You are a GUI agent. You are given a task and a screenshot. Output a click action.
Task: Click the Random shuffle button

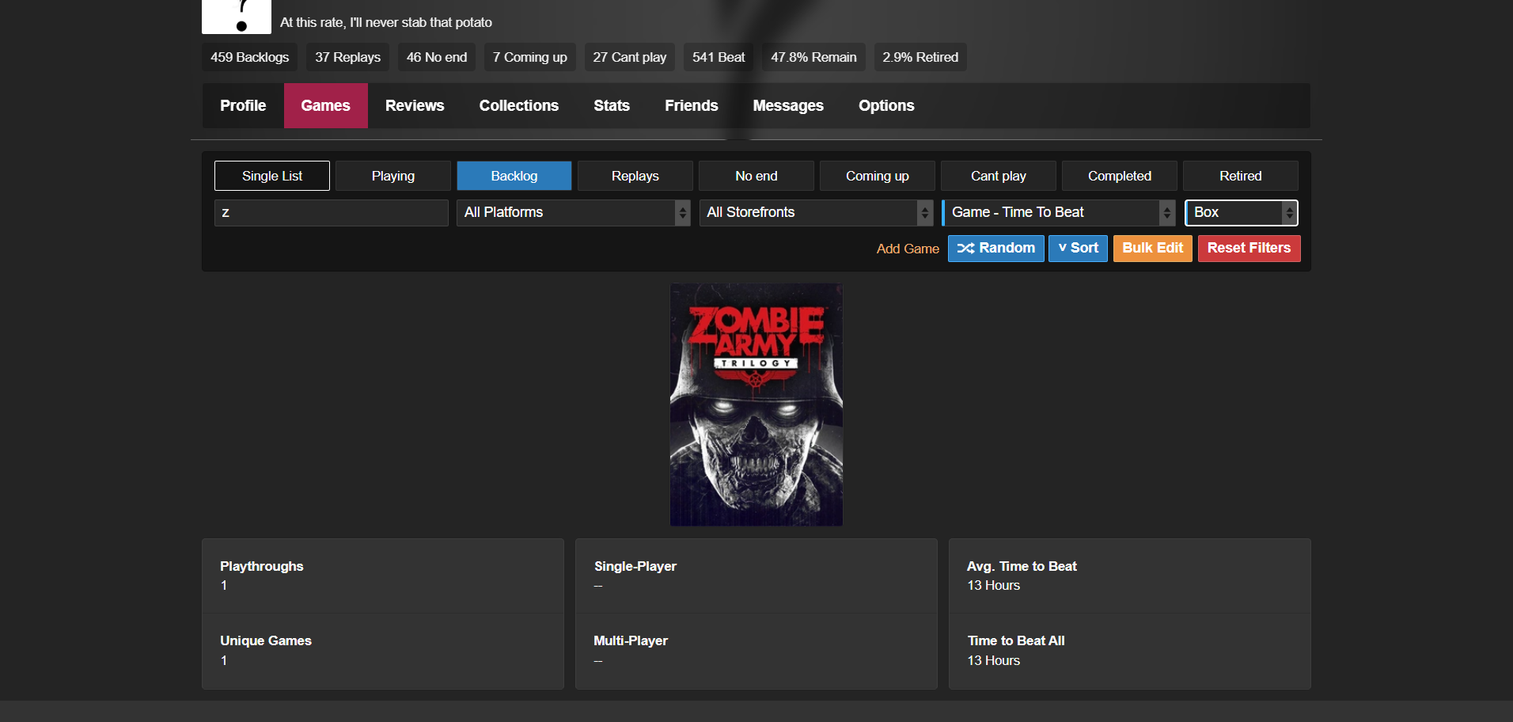pos(995,249)
